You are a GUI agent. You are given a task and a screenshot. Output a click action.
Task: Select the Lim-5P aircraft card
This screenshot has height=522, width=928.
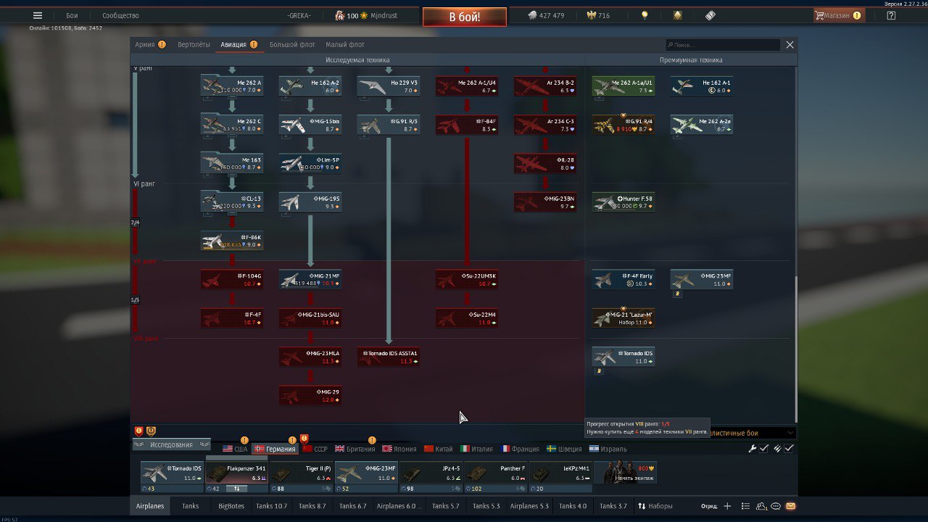click(x=310, y=163)
